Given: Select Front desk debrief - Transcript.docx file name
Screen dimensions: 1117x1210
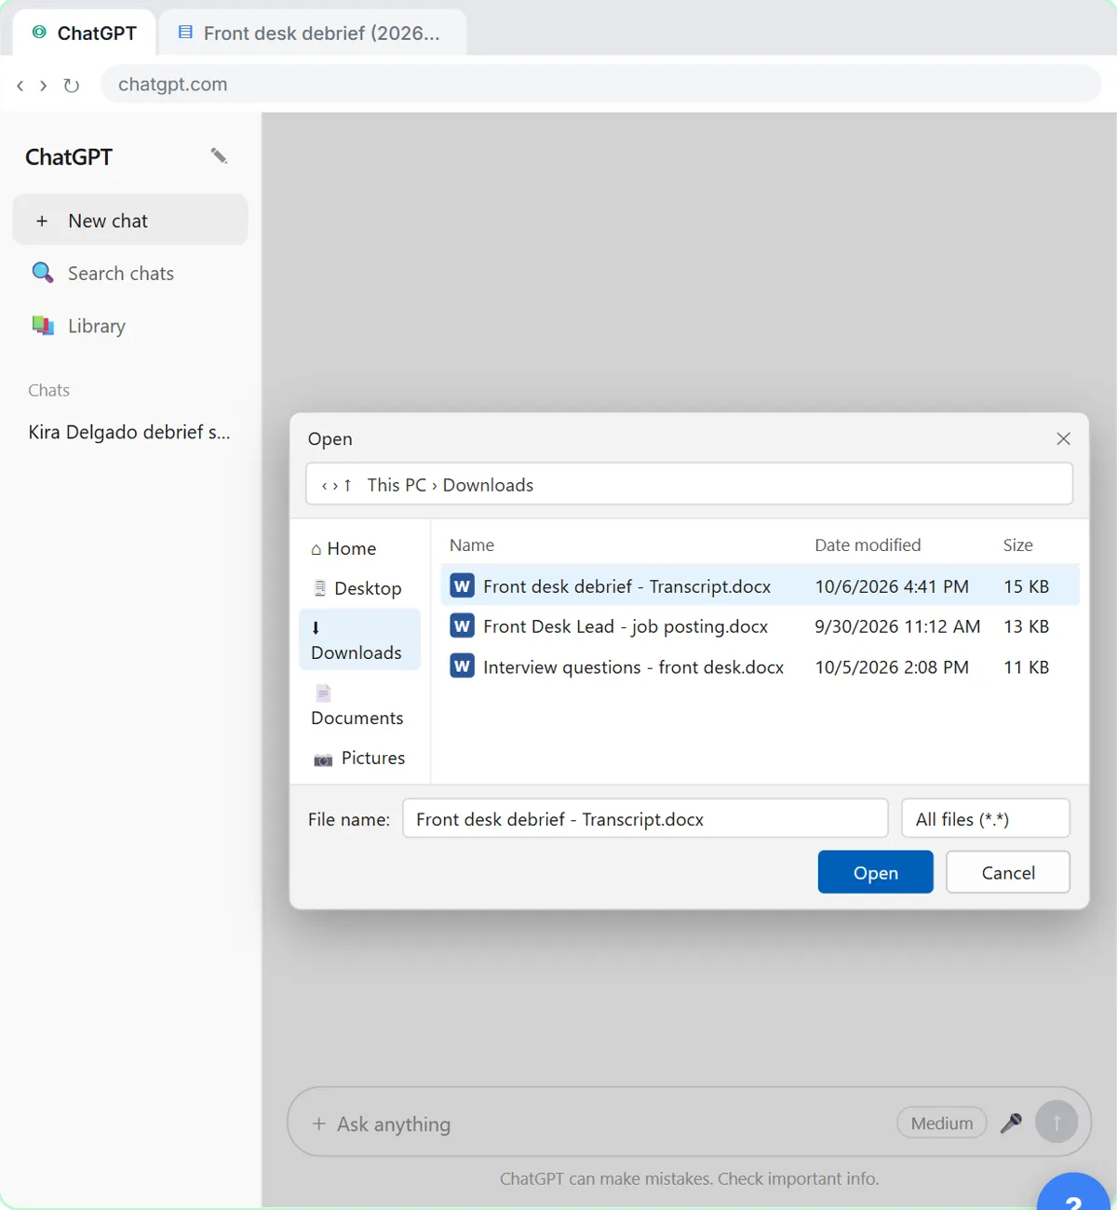Looking at the screenshot, I should [626, 586].
